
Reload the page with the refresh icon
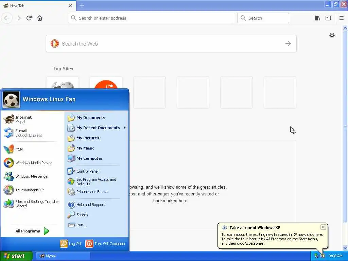29,18
